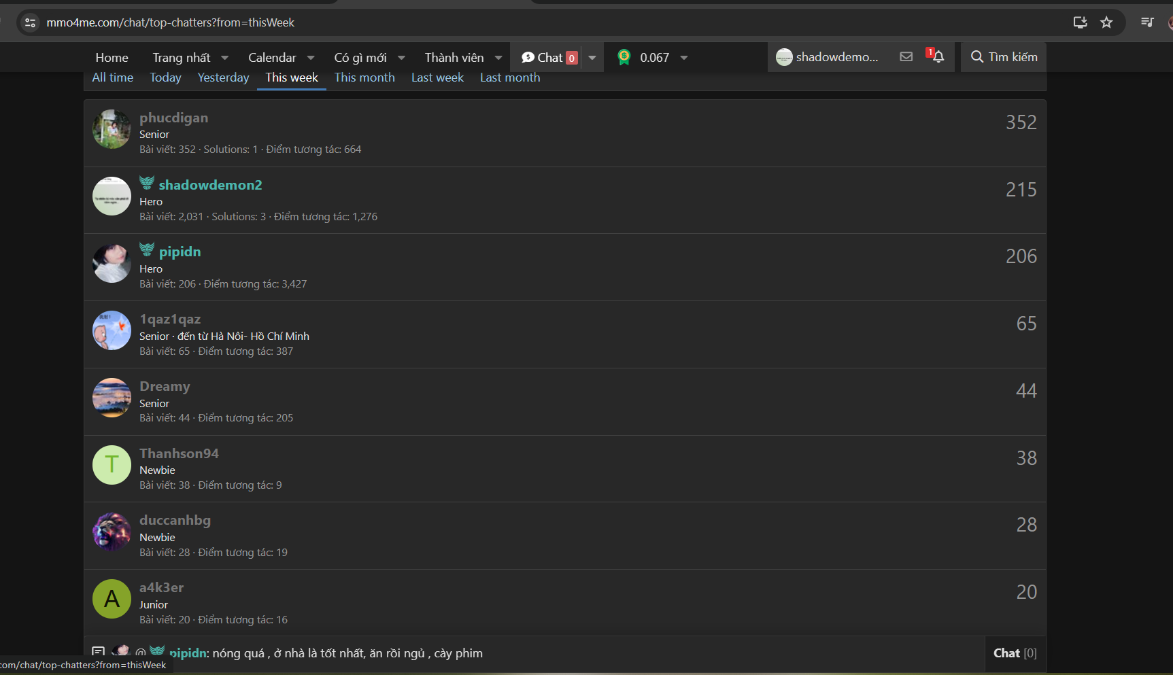Image resolution: width=1173 pixels, height=675 pixels.
Task: Click a4k3er's chat count 20
Action: 1027,592
